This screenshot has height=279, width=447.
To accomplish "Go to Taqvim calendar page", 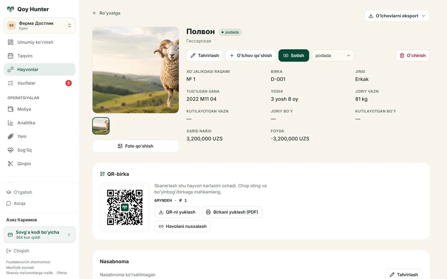I will pyautogui.click(x=39, y=56).
